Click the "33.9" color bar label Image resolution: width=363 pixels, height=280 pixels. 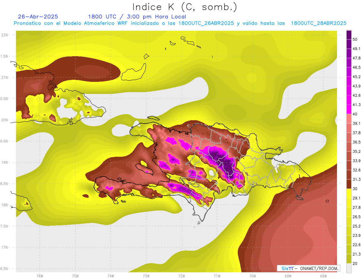tap(357, 161)
